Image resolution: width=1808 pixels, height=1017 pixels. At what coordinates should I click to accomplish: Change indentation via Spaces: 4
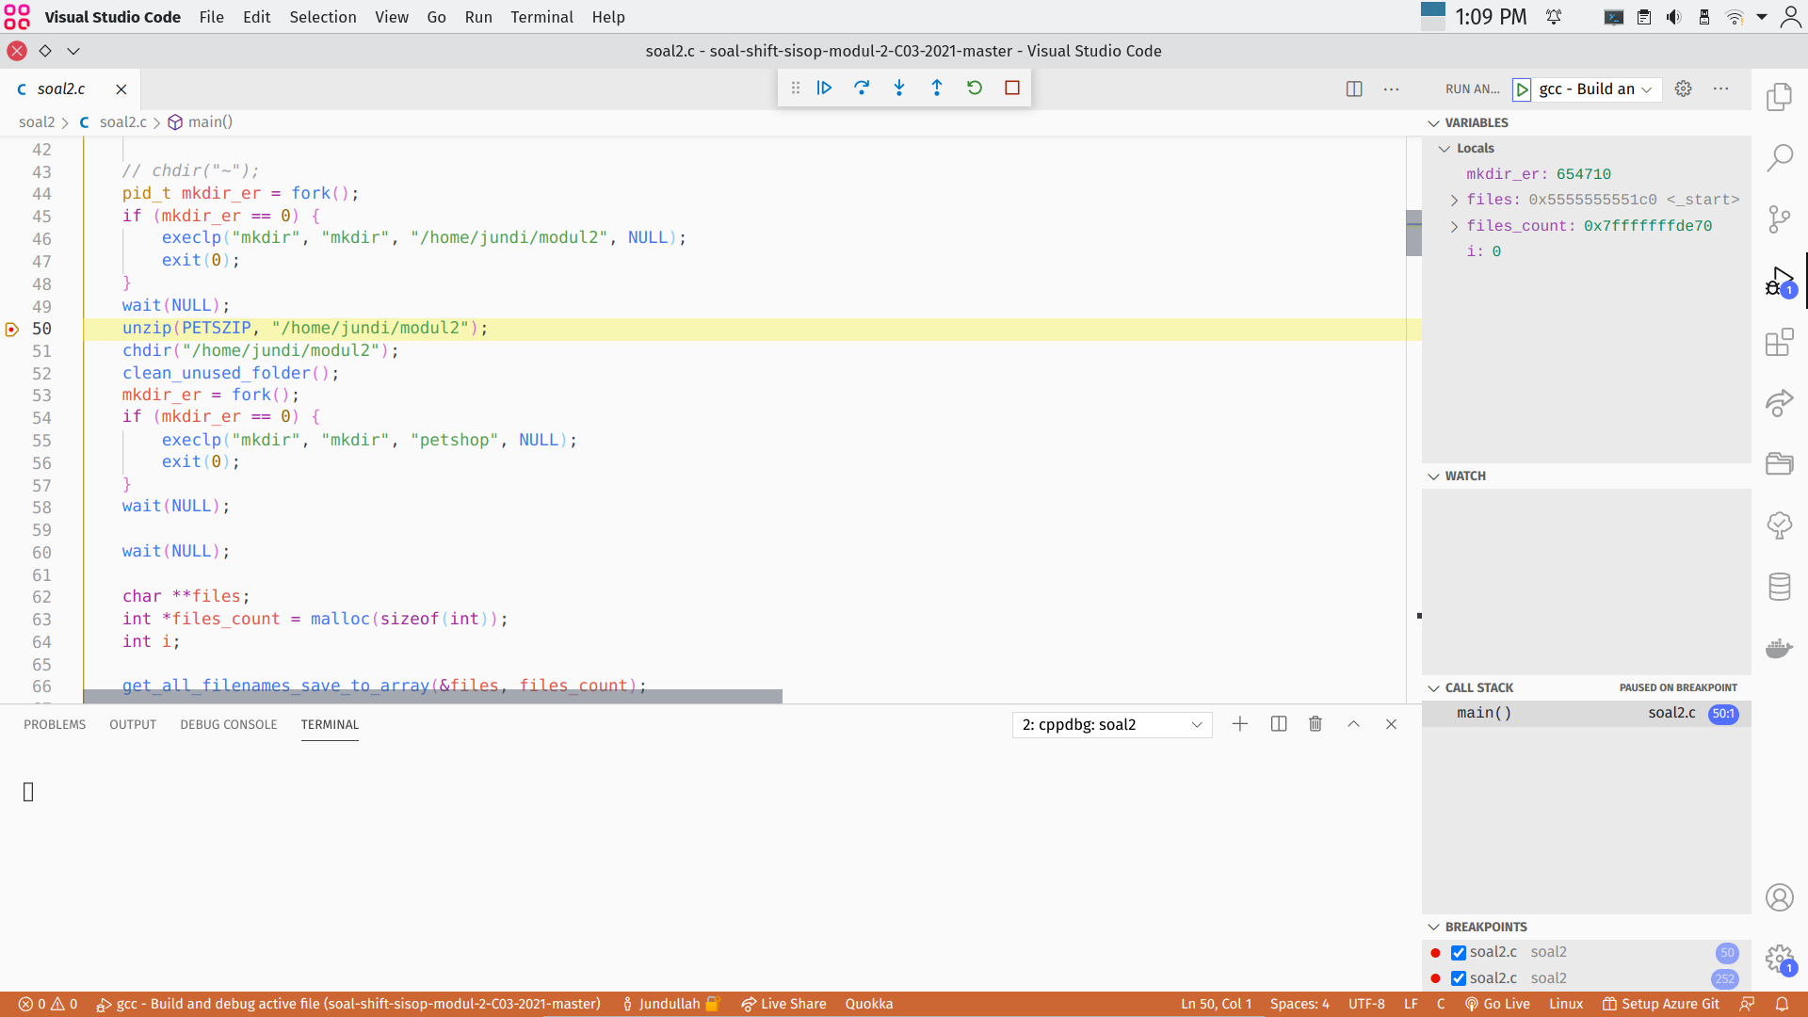point(1299,1004)
